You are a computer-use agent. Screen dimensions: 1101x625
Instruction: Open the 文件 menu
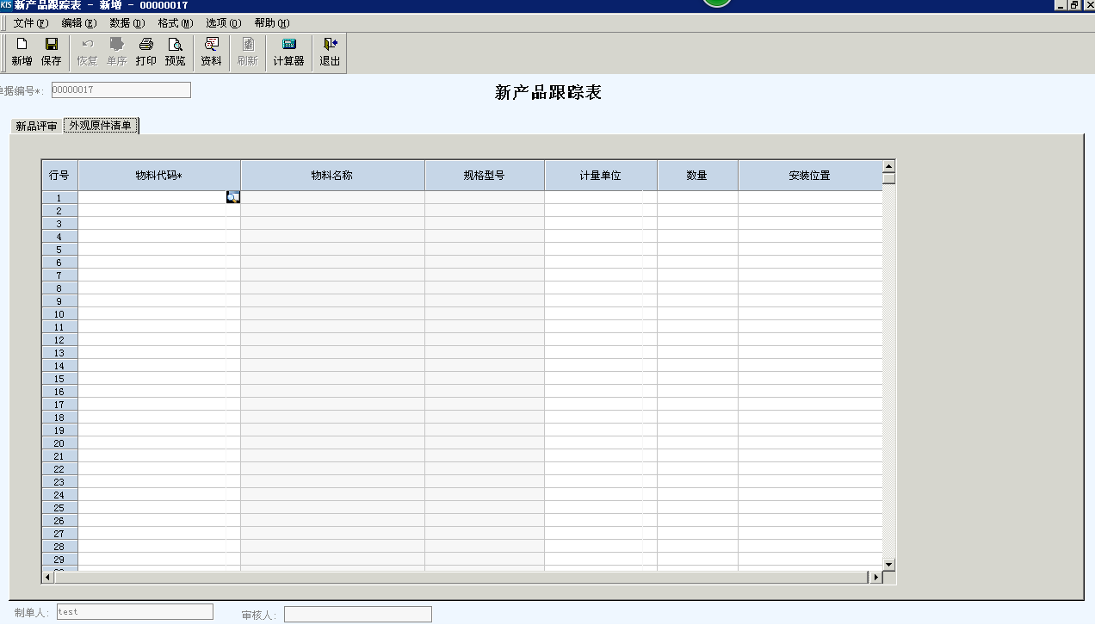30,23
